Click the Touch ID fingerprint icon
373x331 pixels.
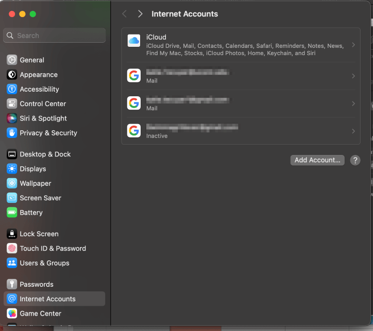(12, 248)
